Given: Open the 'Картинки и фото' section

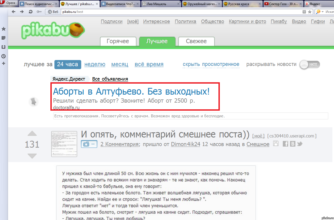Looking at the screenshot, I should click(247, 21).
